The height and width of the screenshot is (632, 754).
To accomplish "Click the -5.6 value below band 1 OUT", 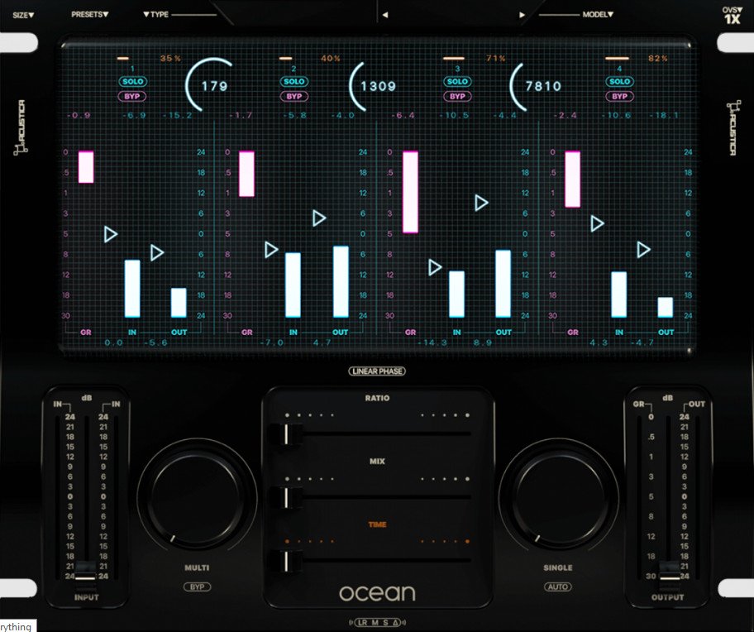I will pyautogui.click(x=155, y=342).
